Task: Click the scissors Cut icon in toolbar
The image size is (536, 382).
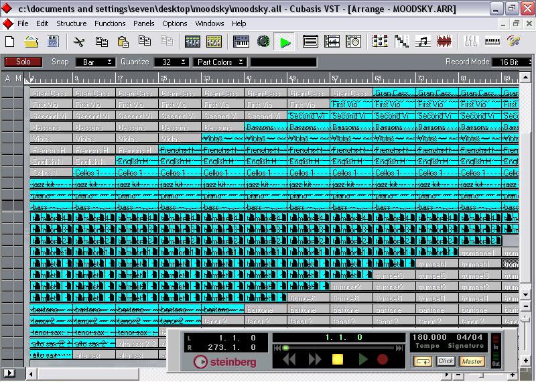Action: point(79,42)
